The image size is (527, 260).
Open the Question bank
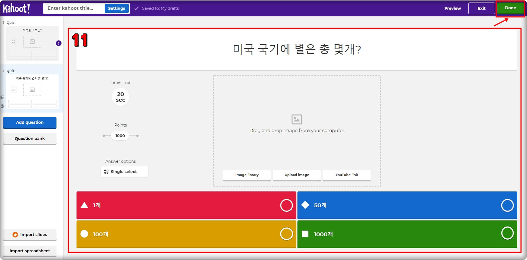[30, 139]
